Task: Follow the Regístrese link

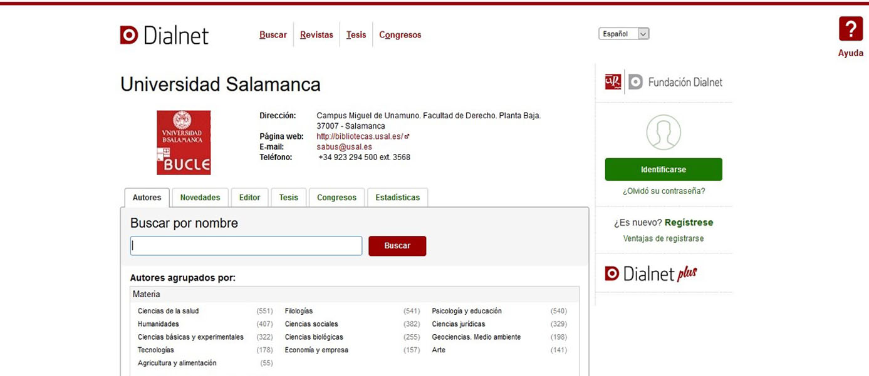Action: [689, 223]
